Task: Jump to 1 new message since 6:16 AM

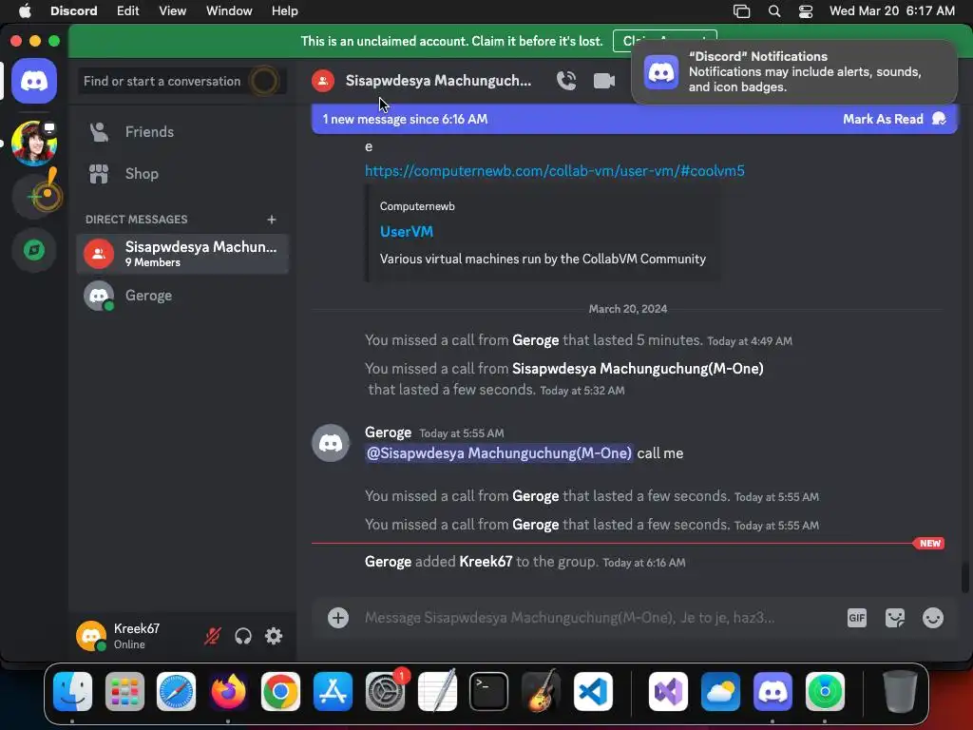Action: point(405,119)
